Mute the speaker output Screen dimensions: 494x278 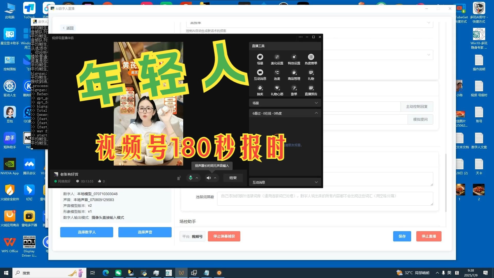pyautogui.click(x=209, y=178)
